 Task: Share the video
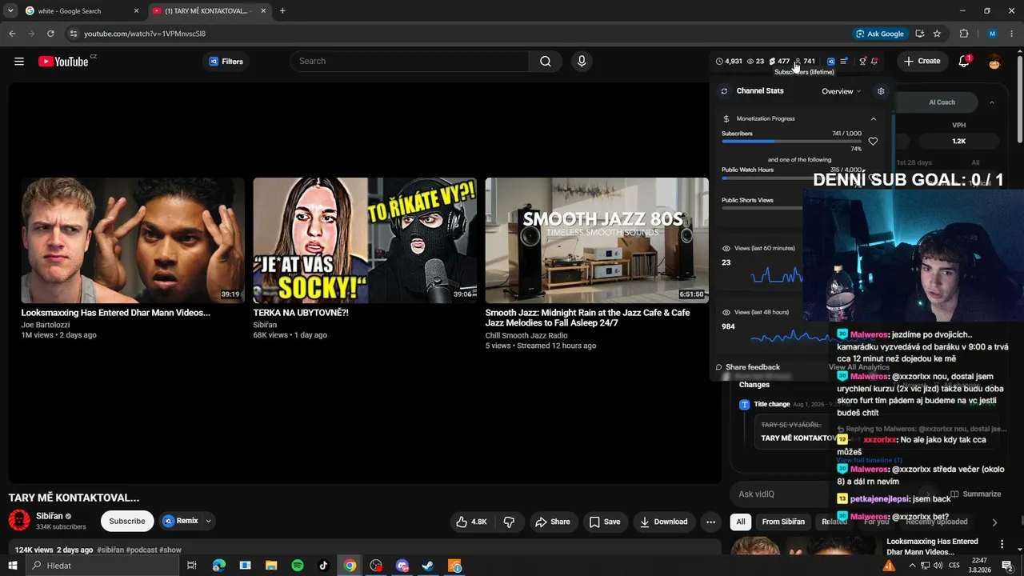[553, 522]
